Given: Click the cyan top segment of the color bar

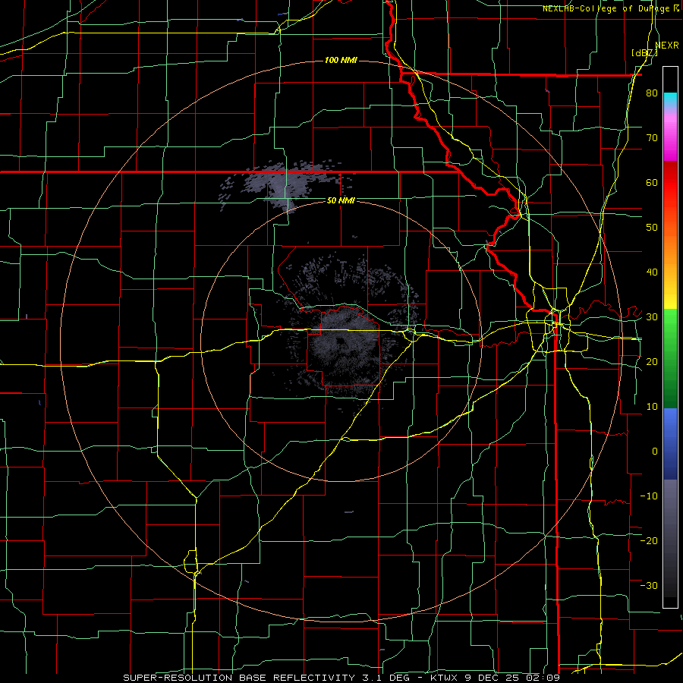Looking at the screenshot, I should coord(670,99).
